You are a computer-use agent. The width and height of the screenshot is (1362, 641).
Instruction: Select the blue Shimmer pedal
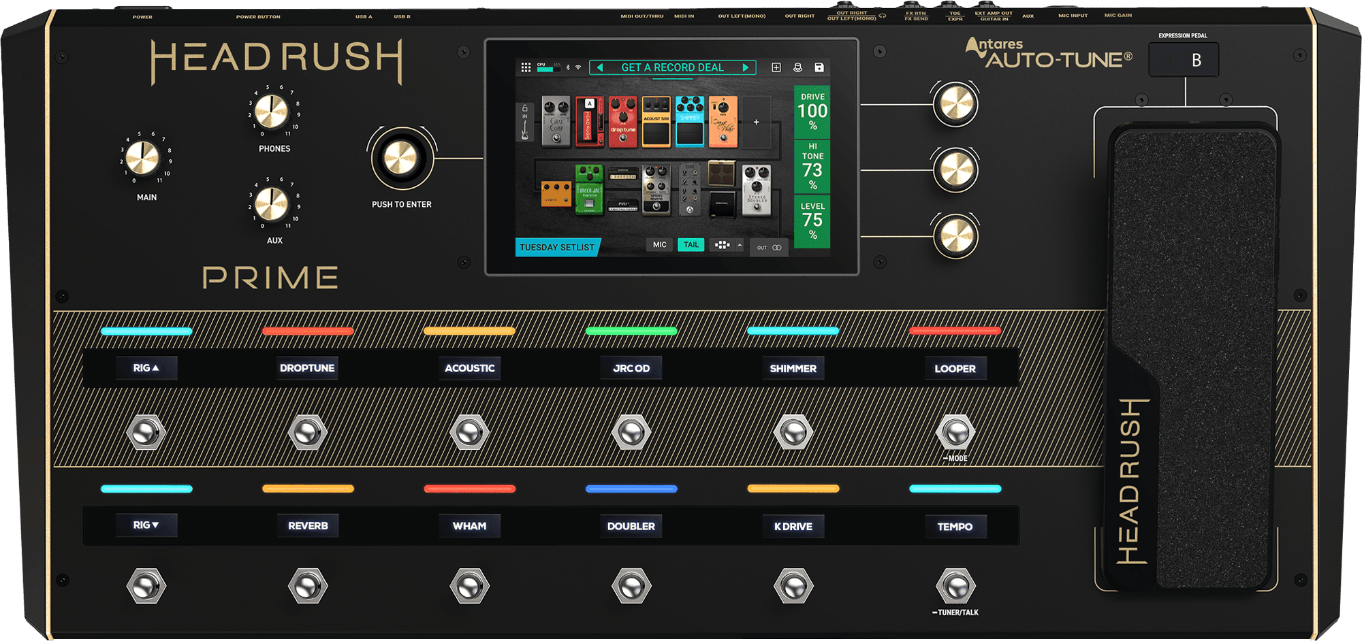[x=689, y=121]
